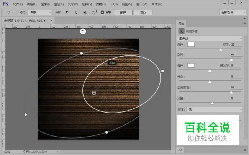The image size is (249, 155).
Task: Add a new spotlight from options bar
Action: click(67, 13)
